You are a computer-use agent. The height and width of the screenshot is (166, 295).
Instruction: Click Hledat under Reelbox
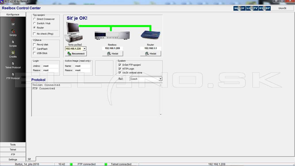click(113, 54)
